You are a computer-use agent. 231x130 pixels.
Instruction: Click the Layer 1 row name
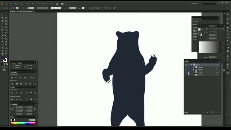coord(197,65)
